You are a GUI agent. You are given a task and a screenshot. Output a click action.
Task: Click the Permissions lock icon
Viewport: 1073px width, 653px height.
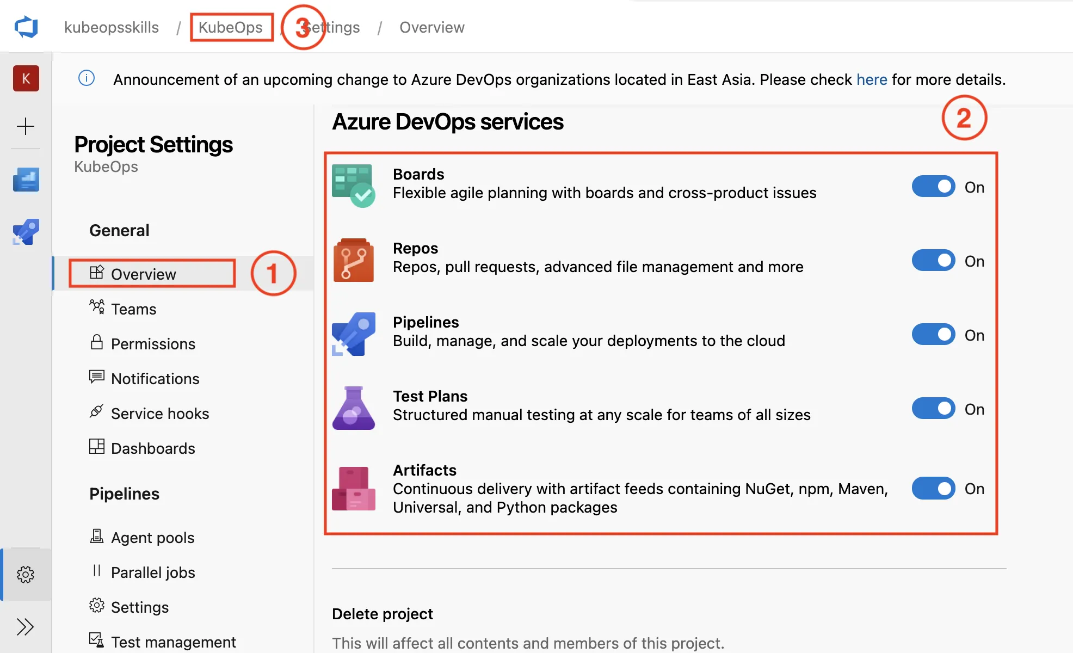point(97,342)
